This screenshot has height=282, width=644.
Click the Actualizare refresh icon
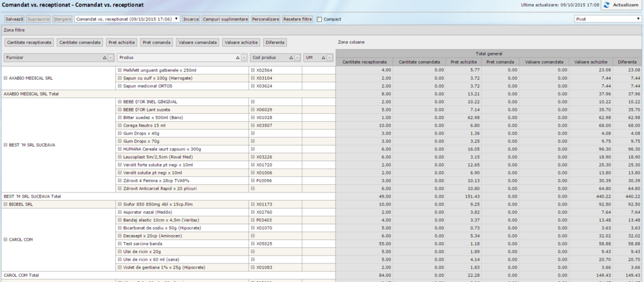[607, 5]
